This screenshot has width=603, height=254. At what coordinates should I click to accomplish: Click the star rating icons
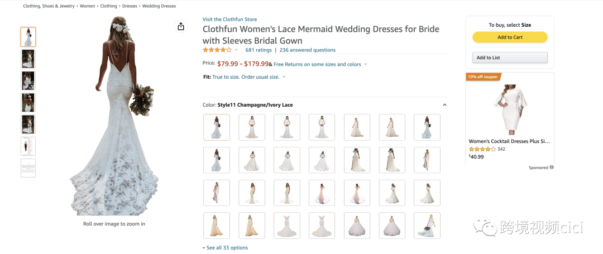217,50
